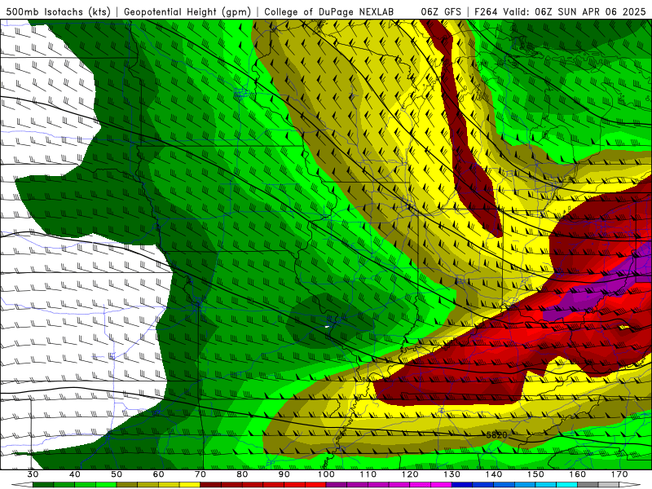Image resolution: width=652 pixels, height=489 pixels.
Task: Click the 'Geopotential Height (gpm)' header label
Action: pyautogui.click(x=187, y=11)
